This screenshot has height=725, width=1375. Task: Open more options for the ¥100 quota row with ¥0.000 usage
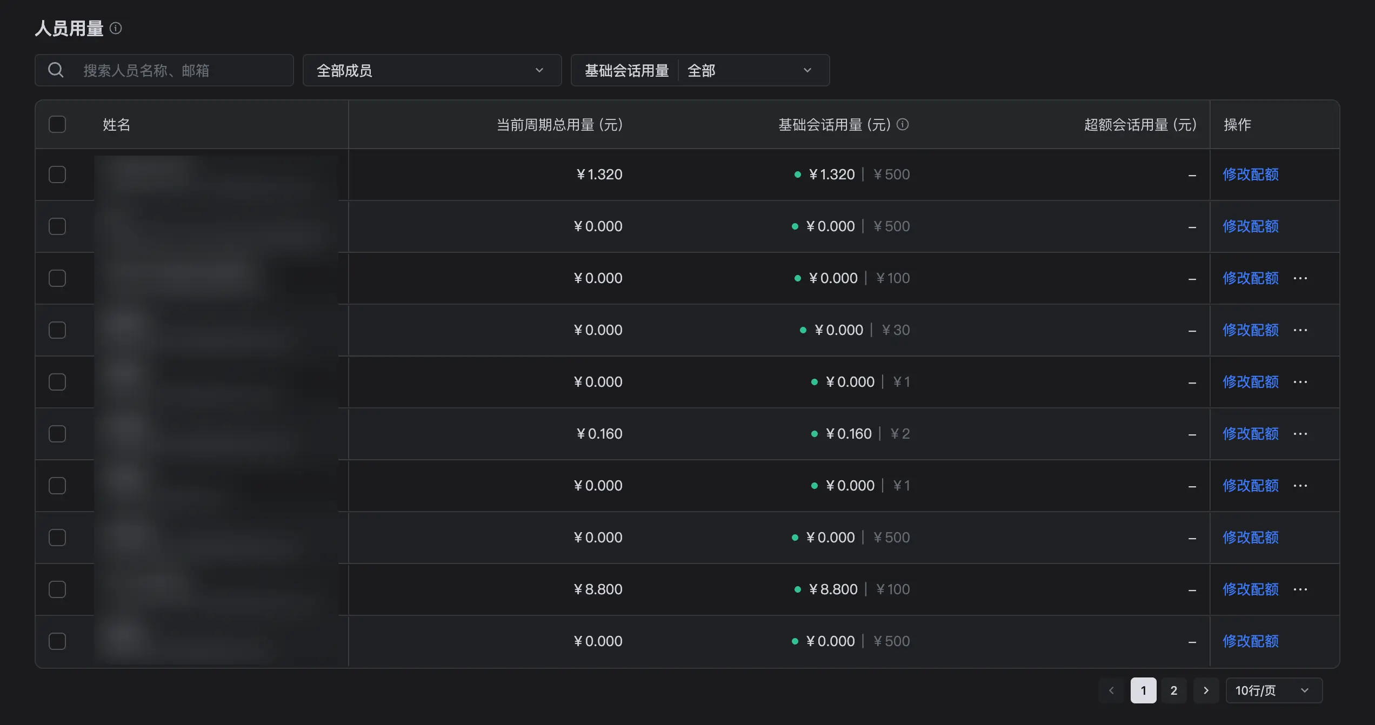(1300, 278)
